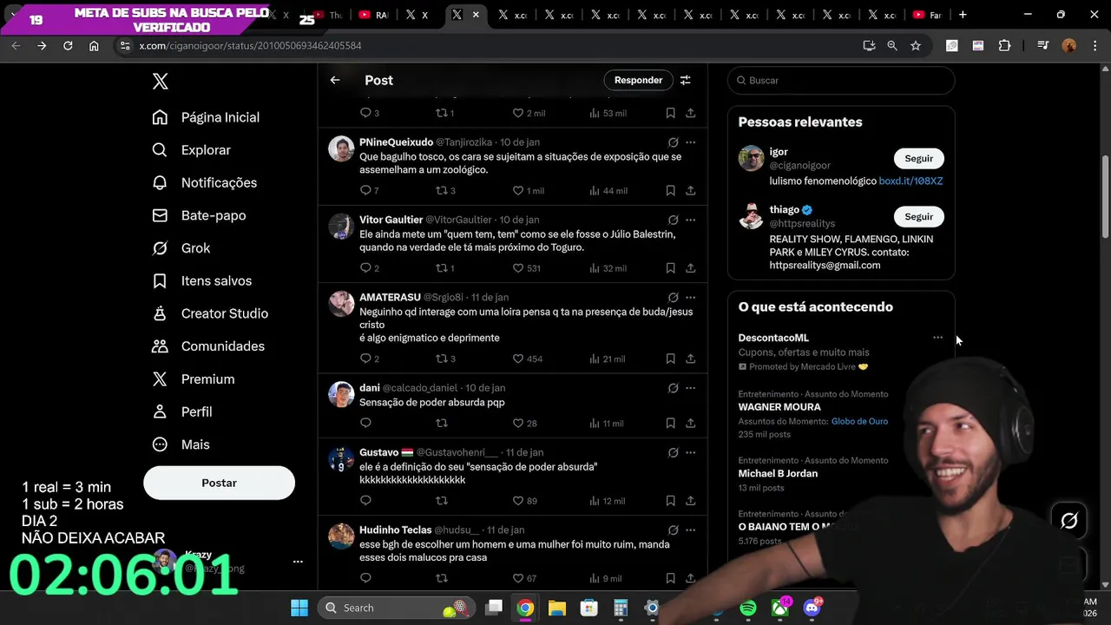The width and height of the screenshot is (1111, 625).
Task: Repost dani's post
Action: pos(442,423)
